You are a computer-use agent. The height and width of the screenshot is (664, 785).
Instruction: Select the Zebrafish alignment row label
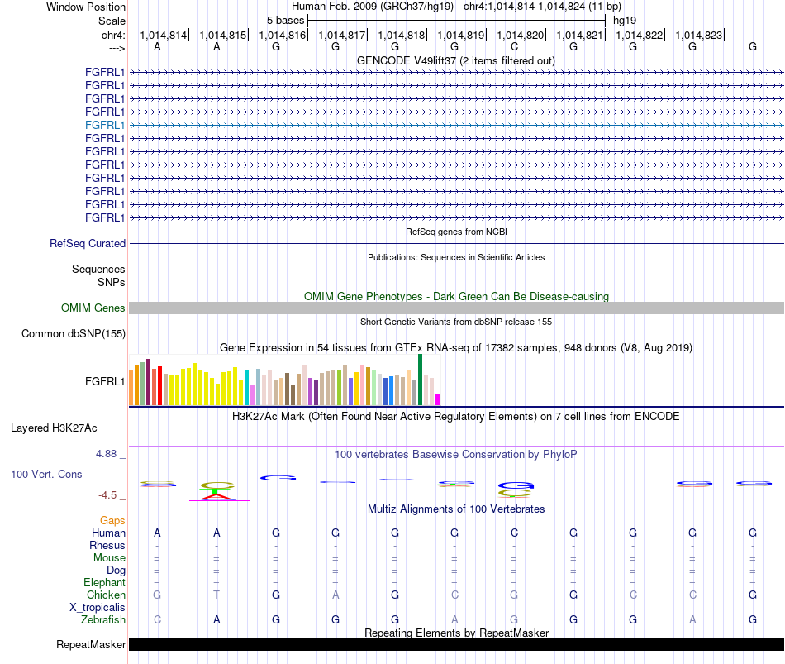[x=103, y=620]
